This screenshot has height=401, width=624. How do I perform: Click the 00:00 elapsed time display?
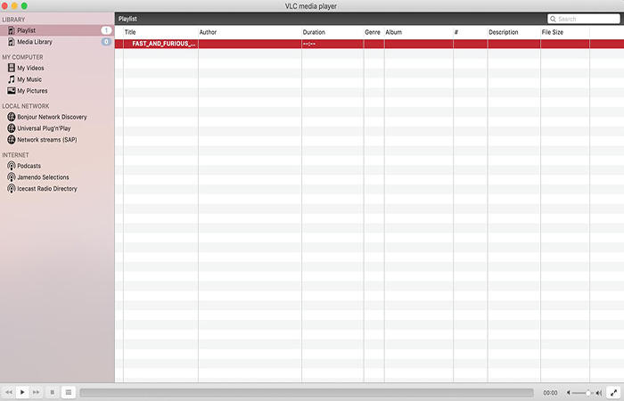click(550, 393)
